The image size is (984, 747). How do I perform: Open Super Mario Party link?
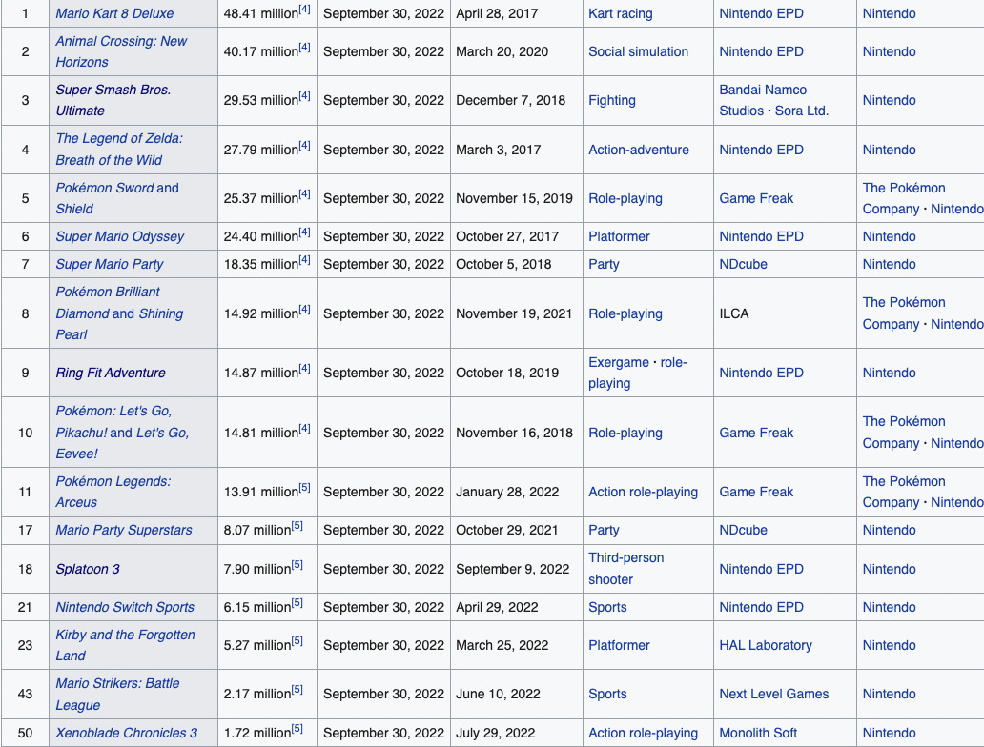coord(110,264)
